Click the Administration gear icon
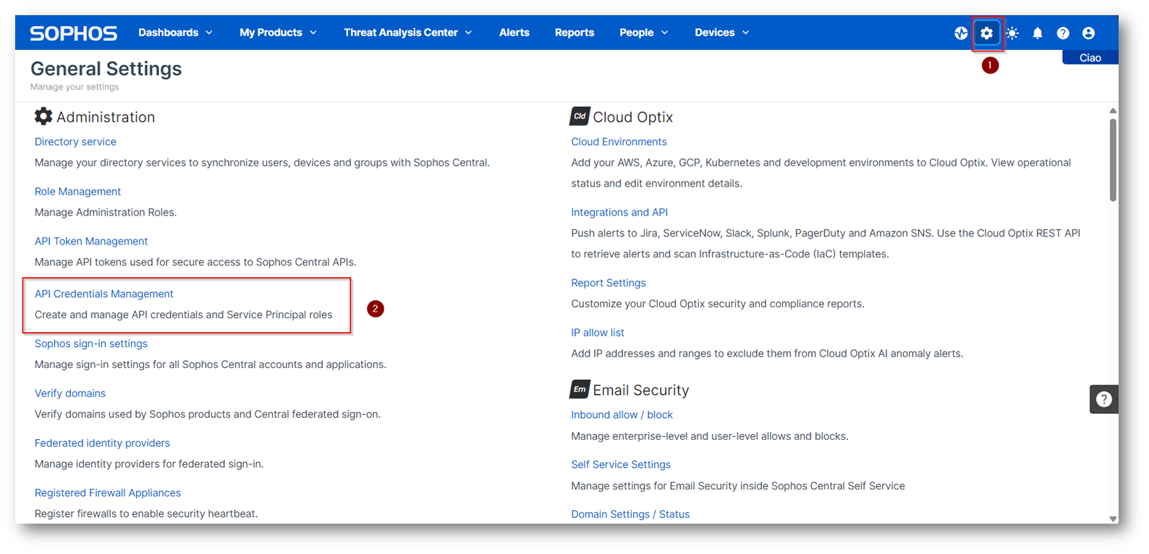Viewport: 1149px width, 554px height. tap(43, 116)
